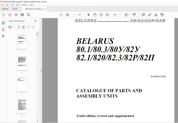Activate the Hand pan tool
The height and width of the screenshot is (123, 178).
point(95,15)
